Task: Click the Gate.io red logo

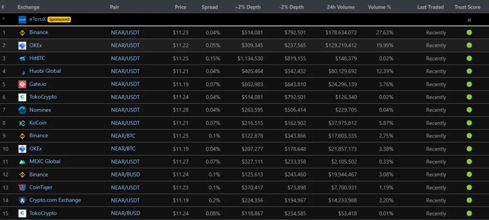Action: click(22, 84)
